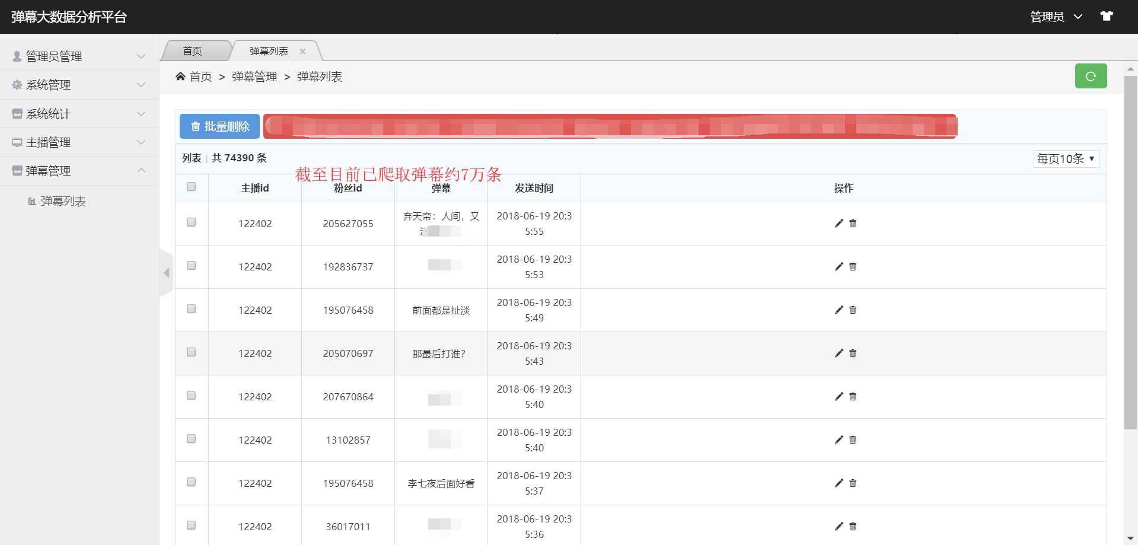
Task: Click the fan id 195076458 in 李七夜 row
Action: tap(348, 483)
